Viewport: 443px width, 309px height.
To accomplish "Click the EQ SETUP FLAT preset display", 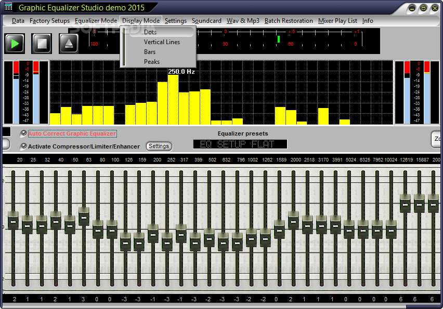I will point(240,144).
